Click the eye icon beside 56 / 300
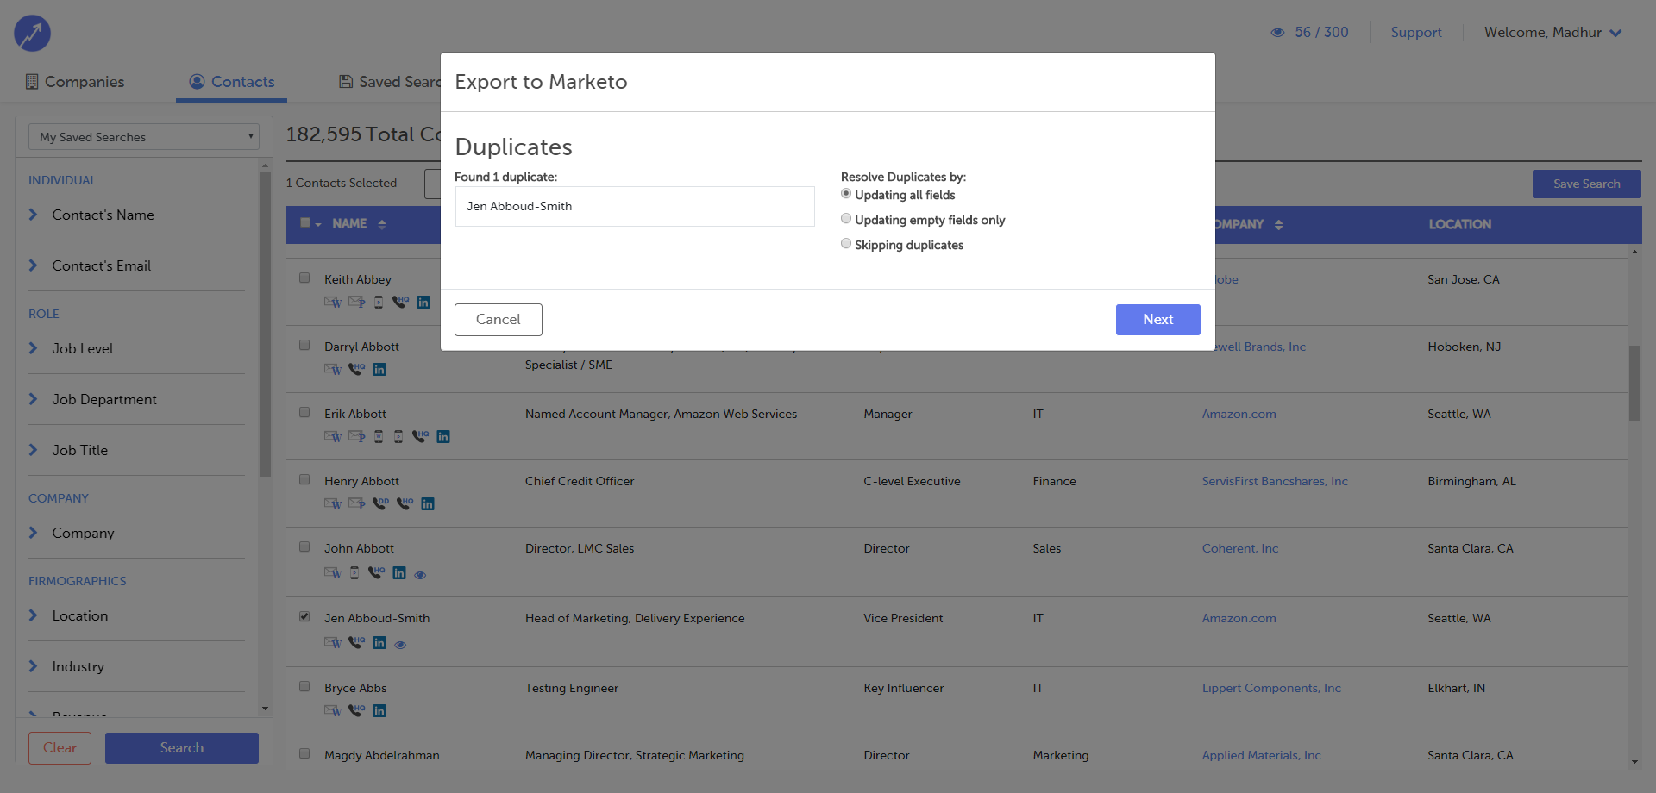1656x793 pixels. point(1277,33)
